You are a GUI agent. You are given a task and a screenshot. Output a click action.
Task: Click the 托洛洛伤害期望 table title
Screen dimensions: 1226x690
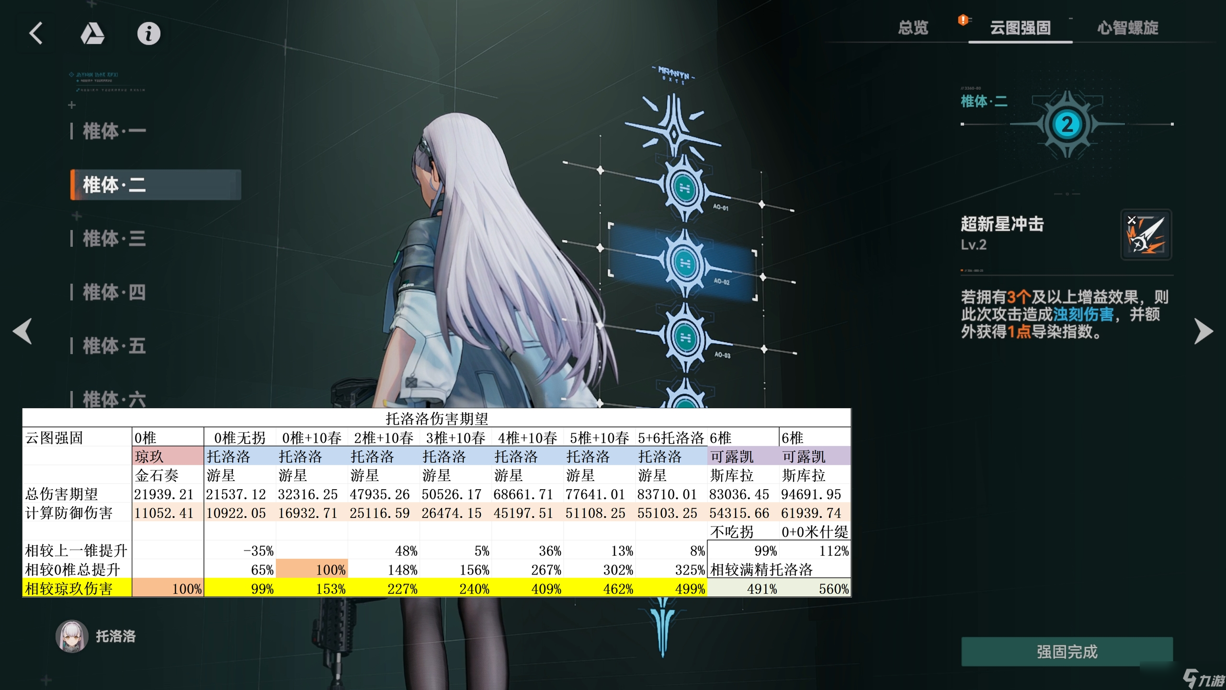[437, 419]
